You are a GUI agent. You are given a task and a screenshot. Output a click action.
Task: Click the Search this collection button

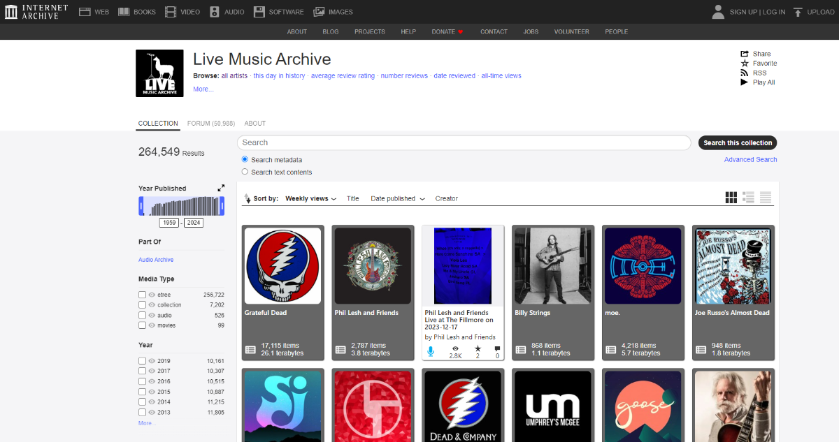coord(738,142)
